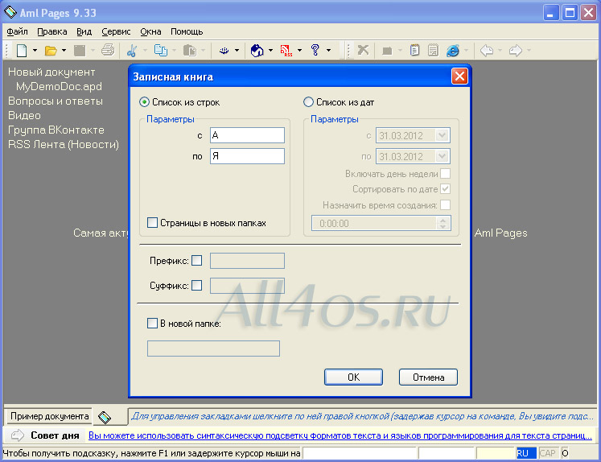This screenshot has height=462, width=601.
Task: Click the small blue ship icon in toolbar
Action: pos(224,50)
